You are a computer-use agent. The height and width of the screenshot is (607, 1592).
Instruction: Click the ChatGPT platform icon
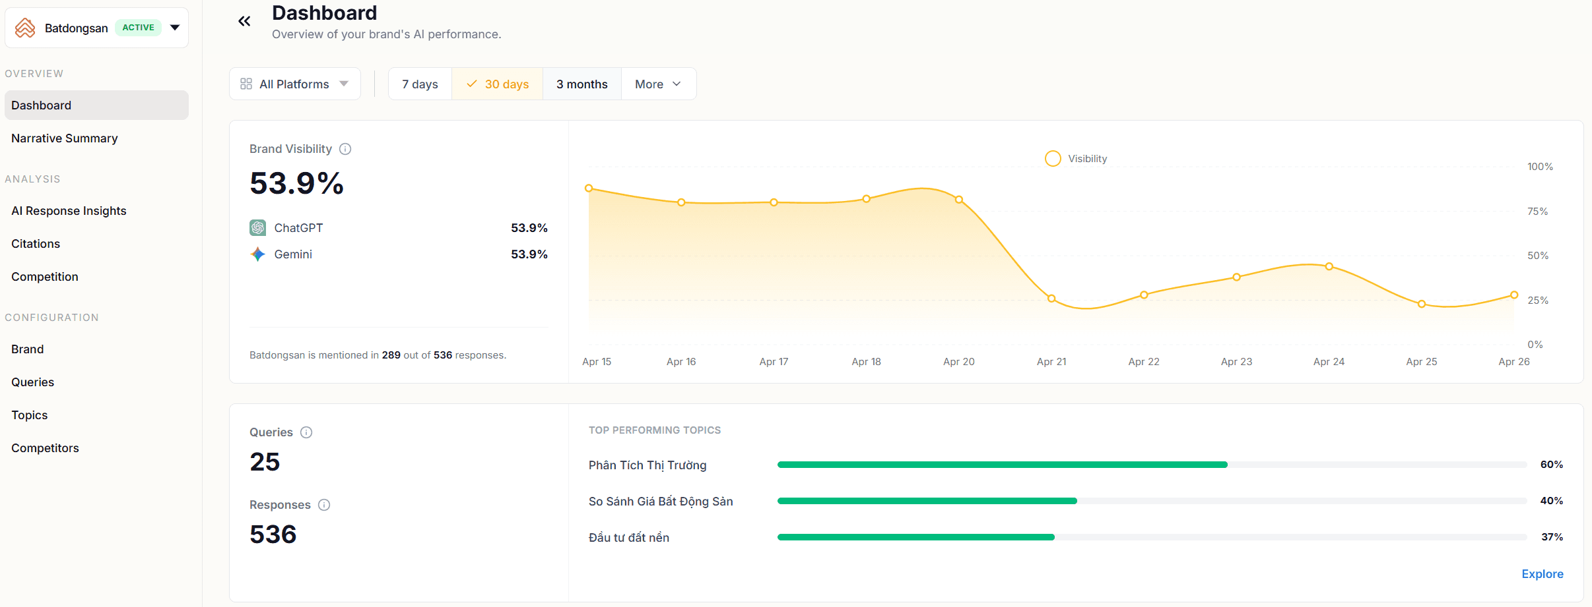pos(258,228)
